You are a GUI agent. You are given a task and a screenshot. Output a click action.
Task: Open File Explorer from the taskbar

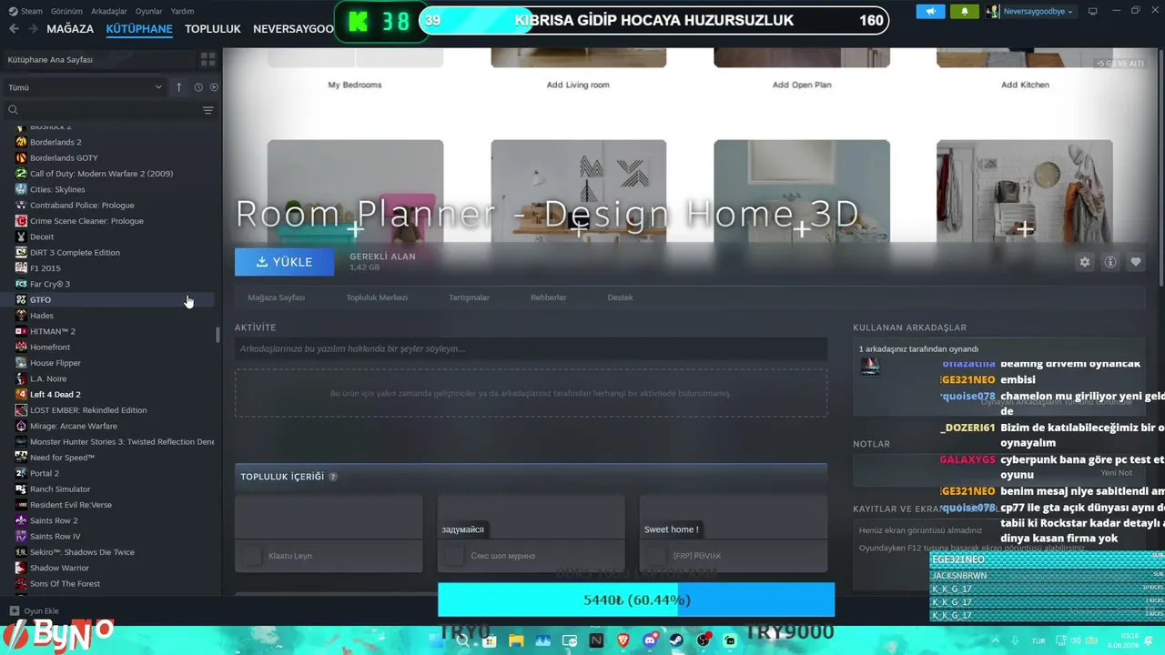click(x=516, y=640)
